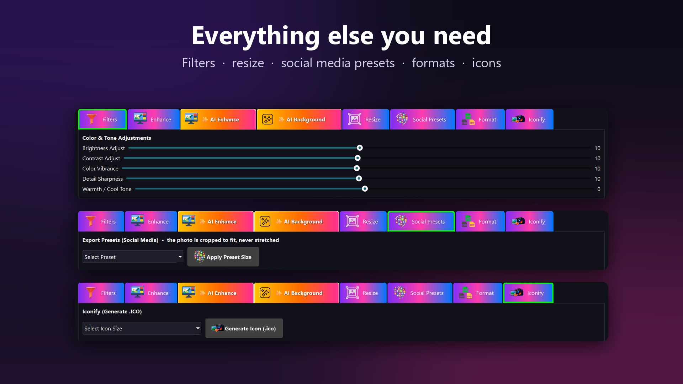Click the Detail Sharpness slider track
Viewport: 683px width, 384px height.
[x=359, y=178]
